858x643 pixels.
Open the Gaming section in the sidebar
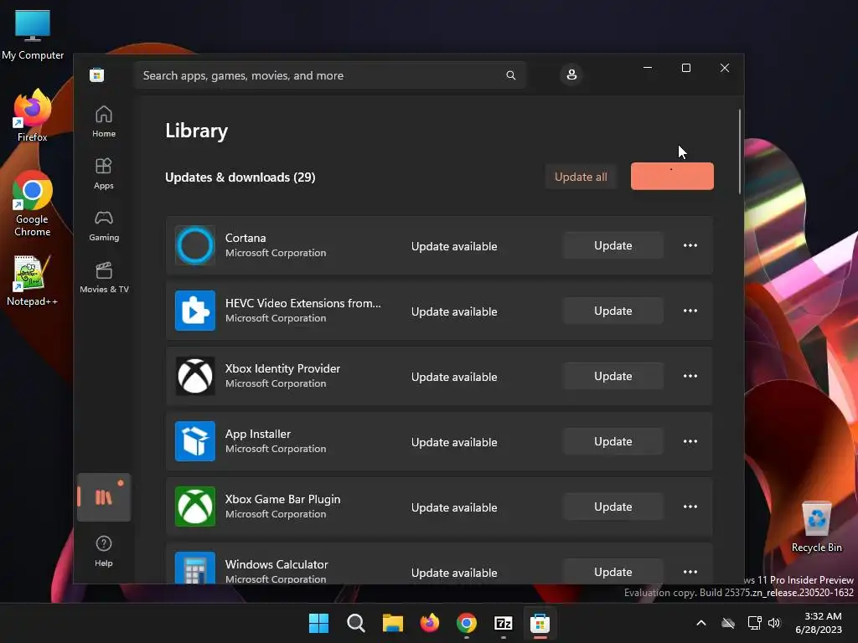click(x=103, y=225)
